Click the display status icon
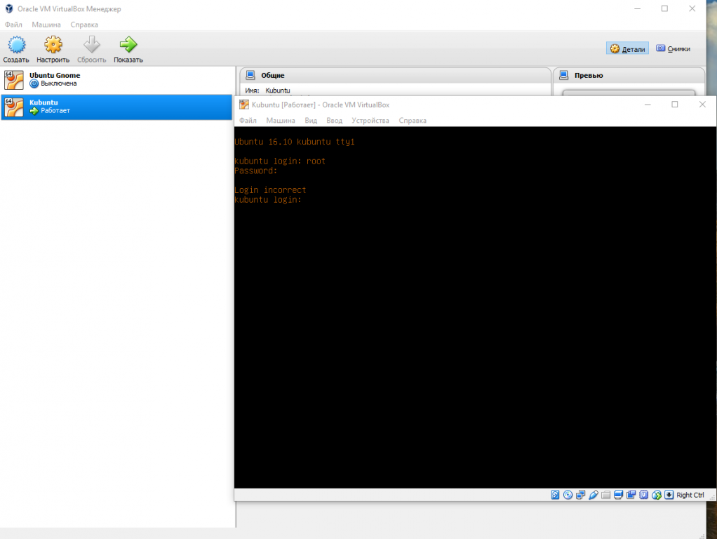717x539 pixels. (x=618, y=495)
